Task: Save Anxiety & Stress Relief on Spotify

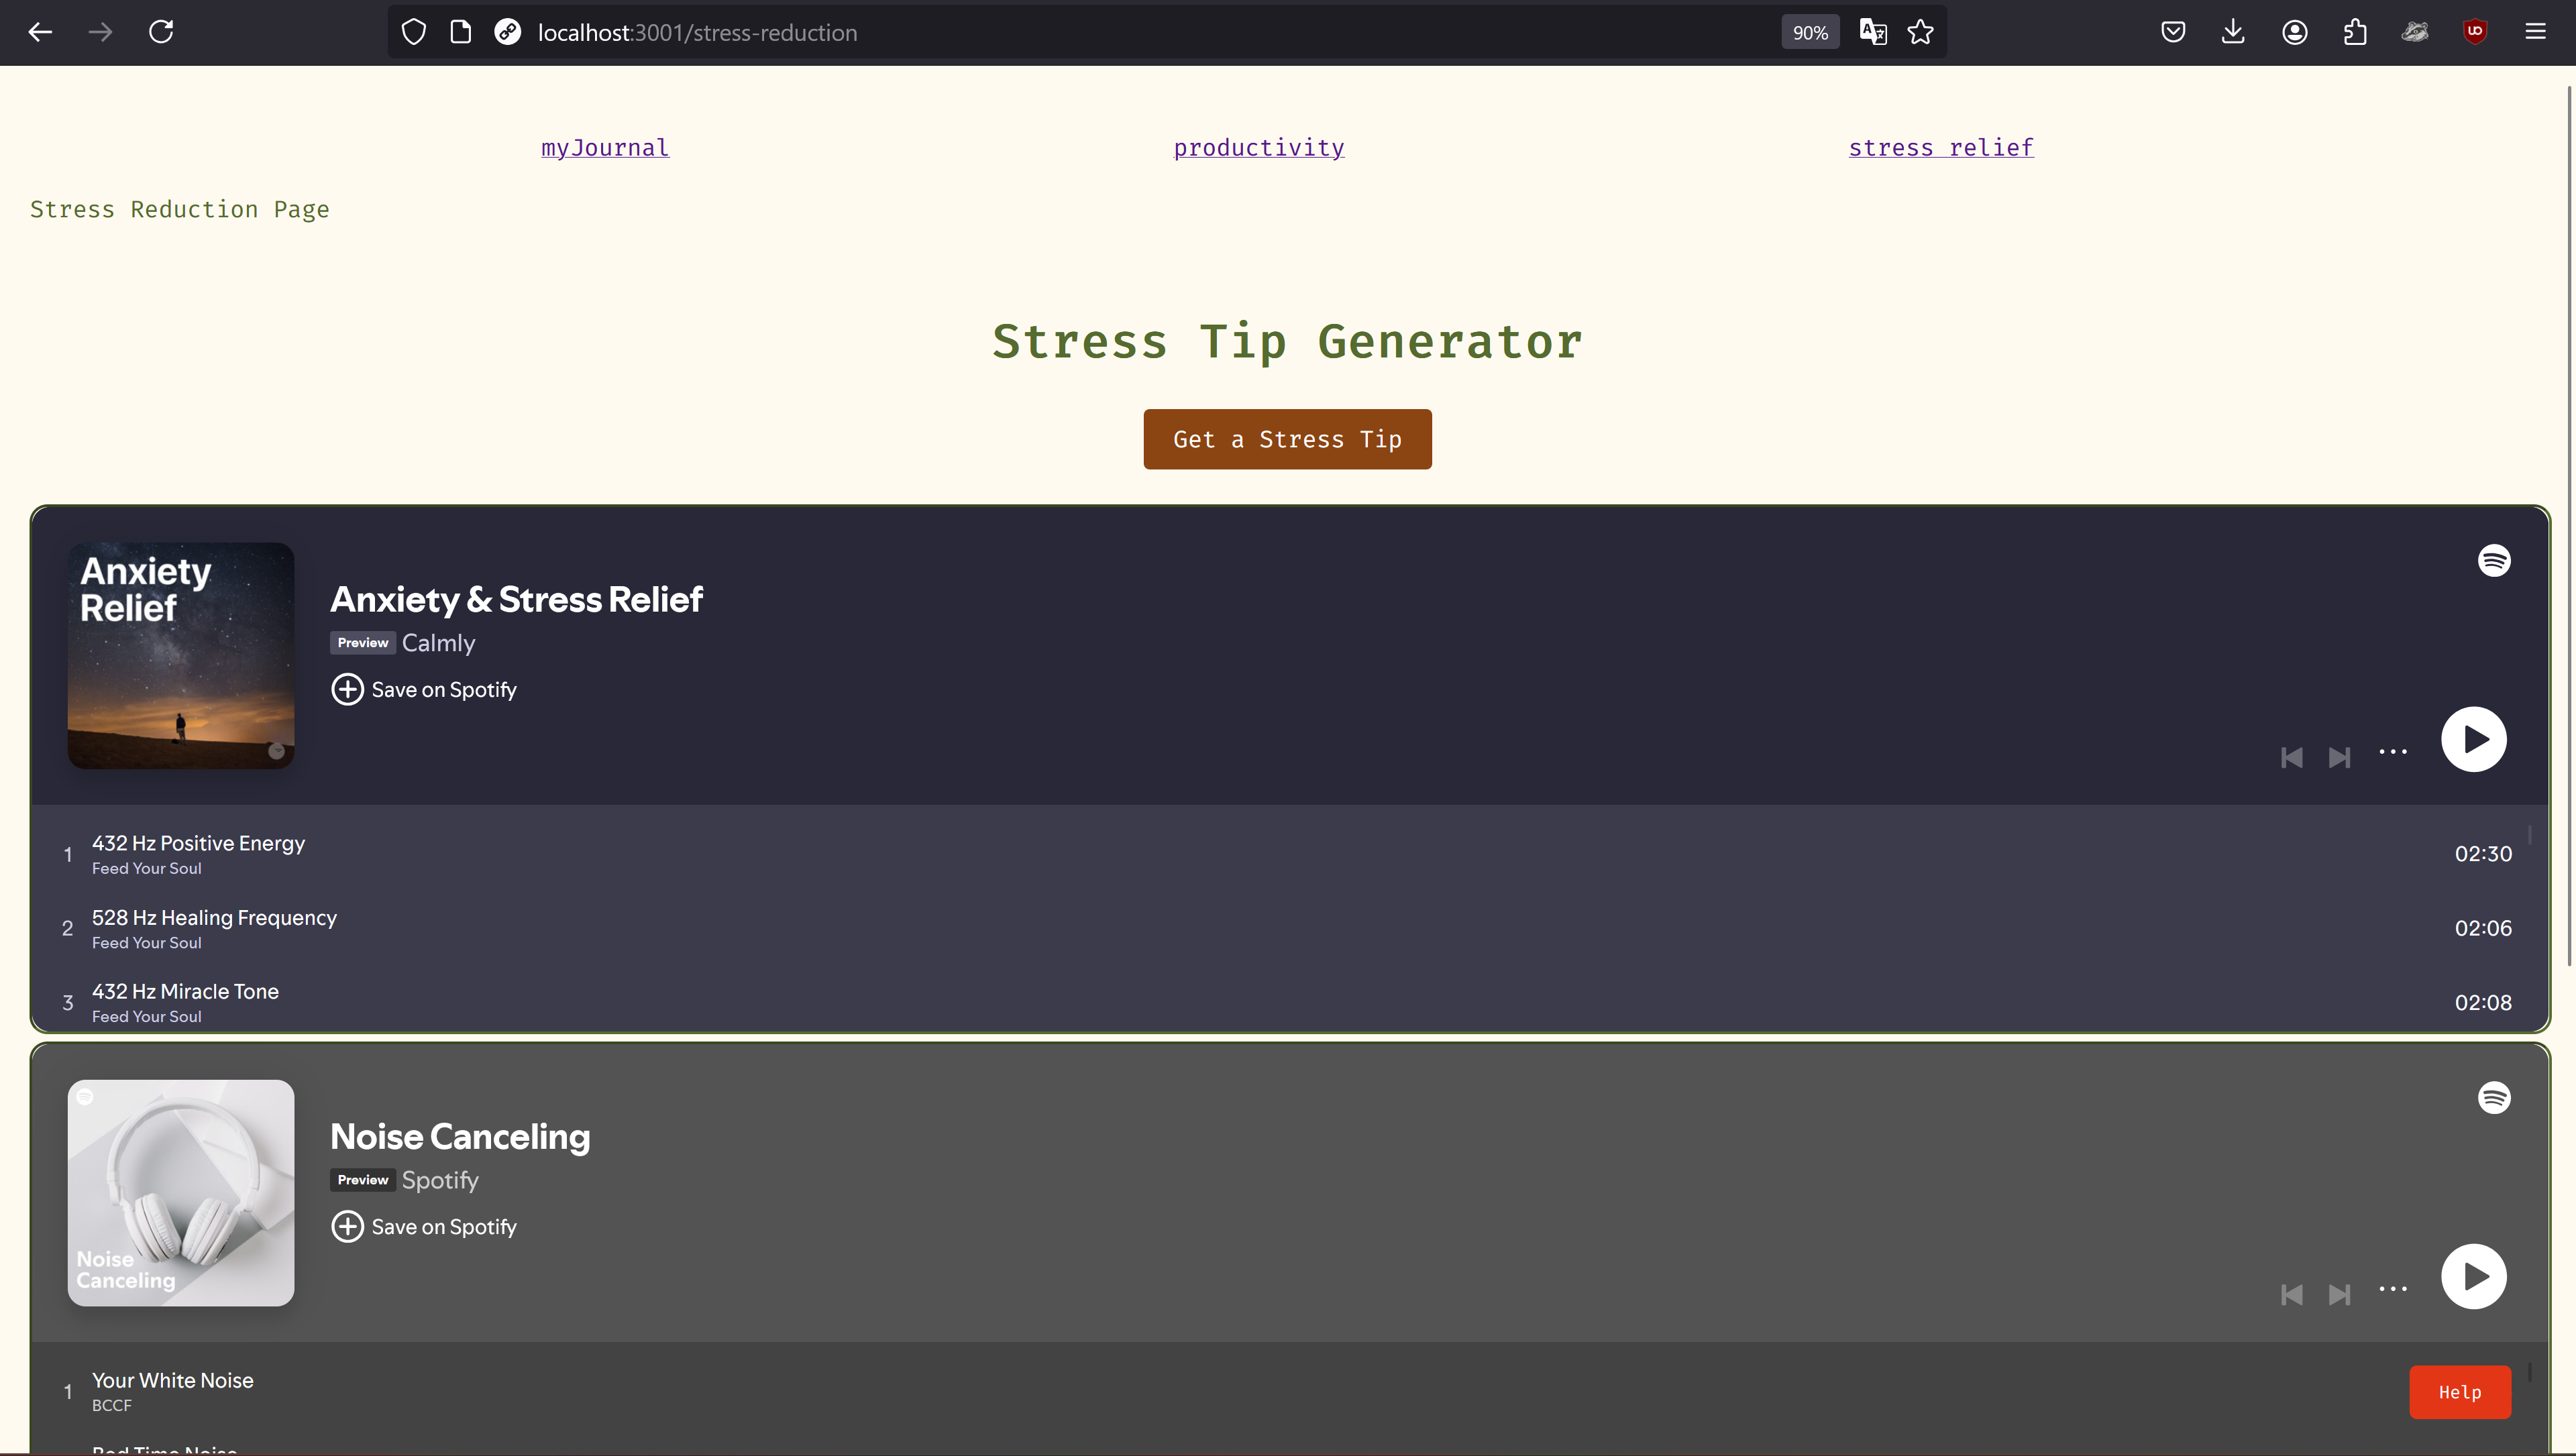Action: pos(424,690)
